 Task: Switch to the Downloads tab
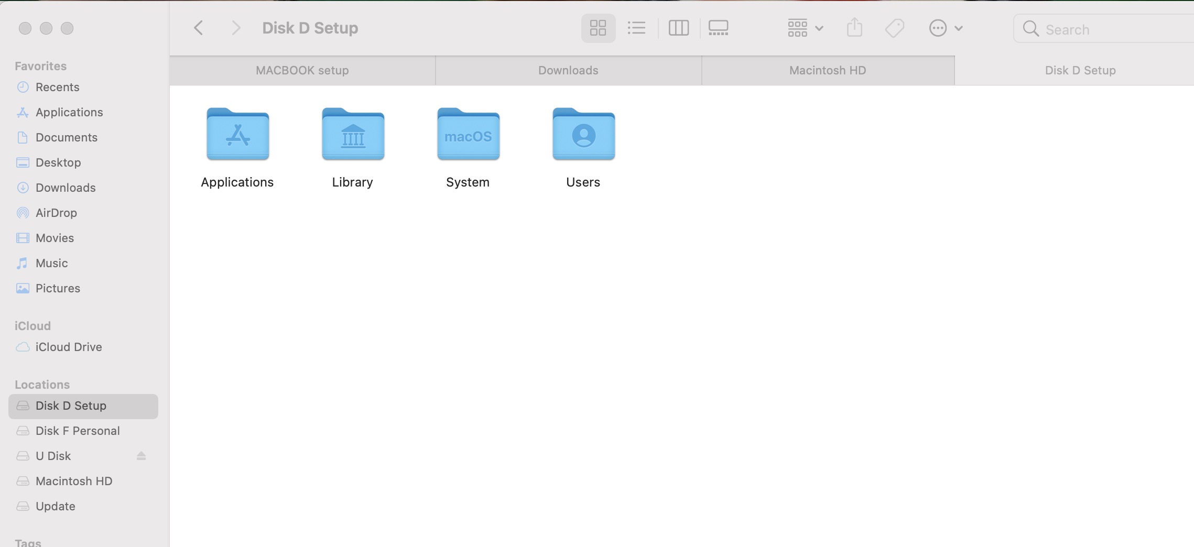click(x=568, y=70)
